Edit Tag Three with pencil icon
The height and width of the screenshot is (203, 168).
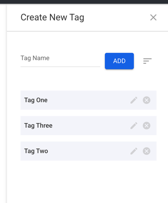coord(134,126)
